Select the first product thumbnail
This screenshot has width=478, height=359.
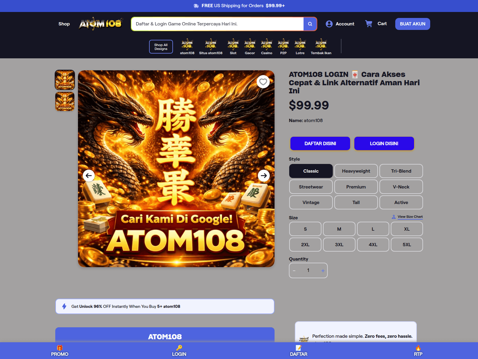pyautogui.click(x=65, y=80)
